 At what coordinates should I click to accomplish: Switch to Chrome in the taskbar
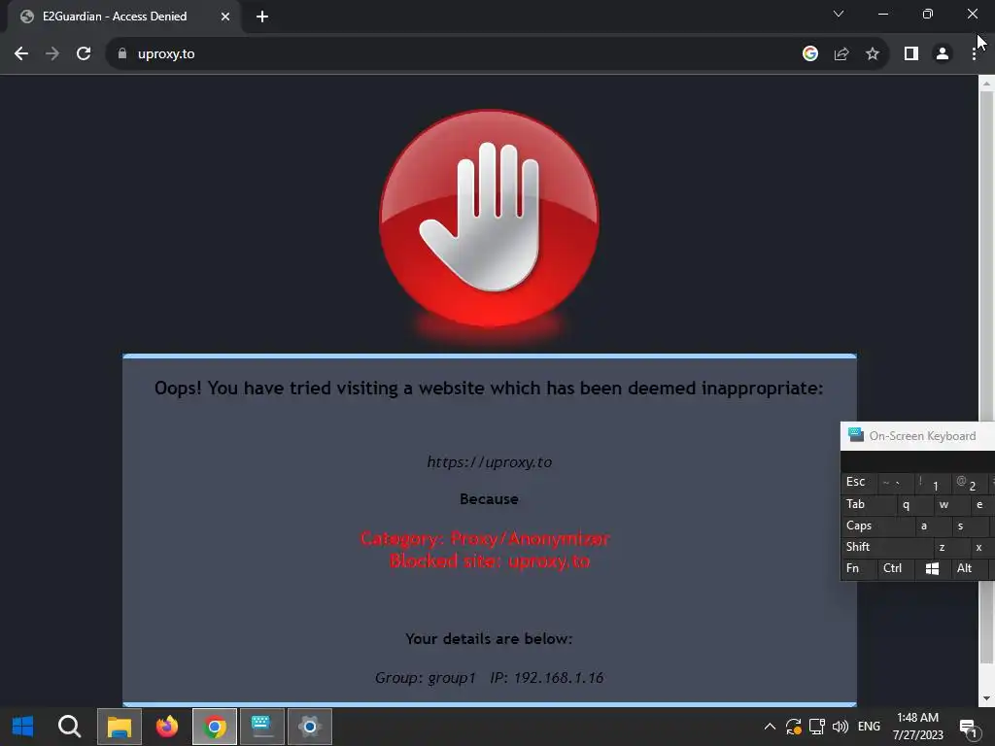(x=215, y=727)
